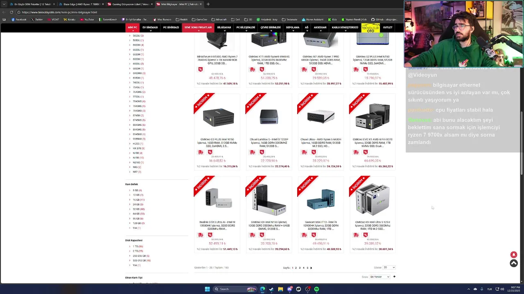Expand the ÇEVRE BİRİMLERİ menu dropdown
This screenshot has width=524, height=294.
pyautogui.click(x=271, y=27)
